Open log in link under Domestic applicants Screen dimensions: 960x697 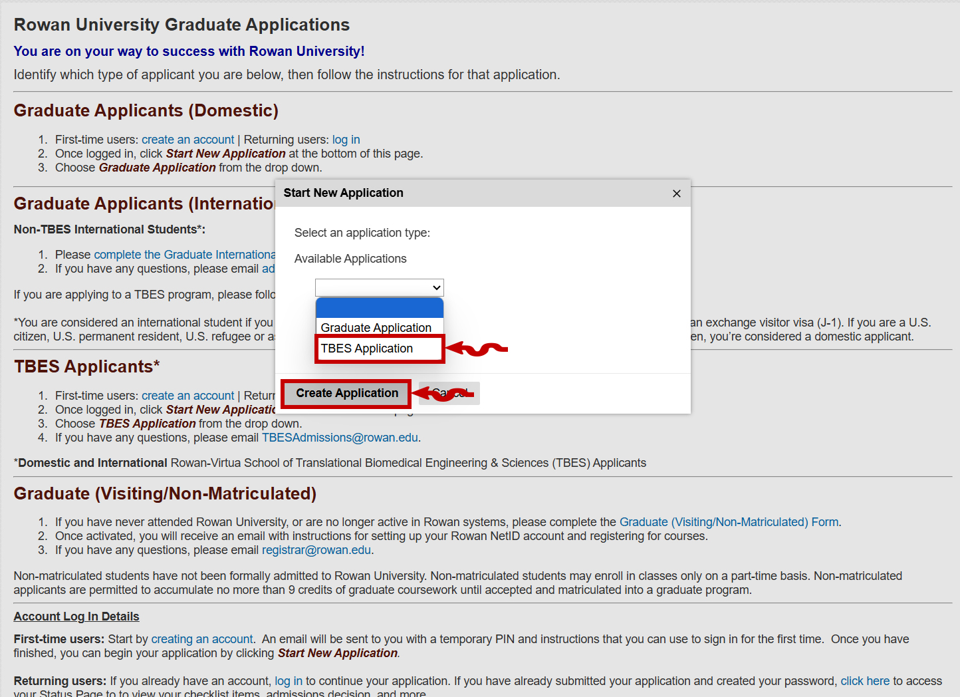tap(346, 140)
